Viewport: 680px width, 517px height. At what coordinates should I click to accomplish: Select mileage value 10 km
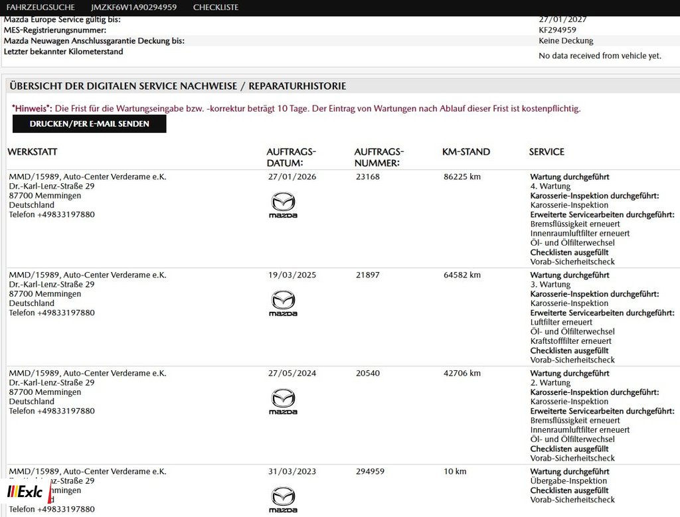[x=455, y=471]
